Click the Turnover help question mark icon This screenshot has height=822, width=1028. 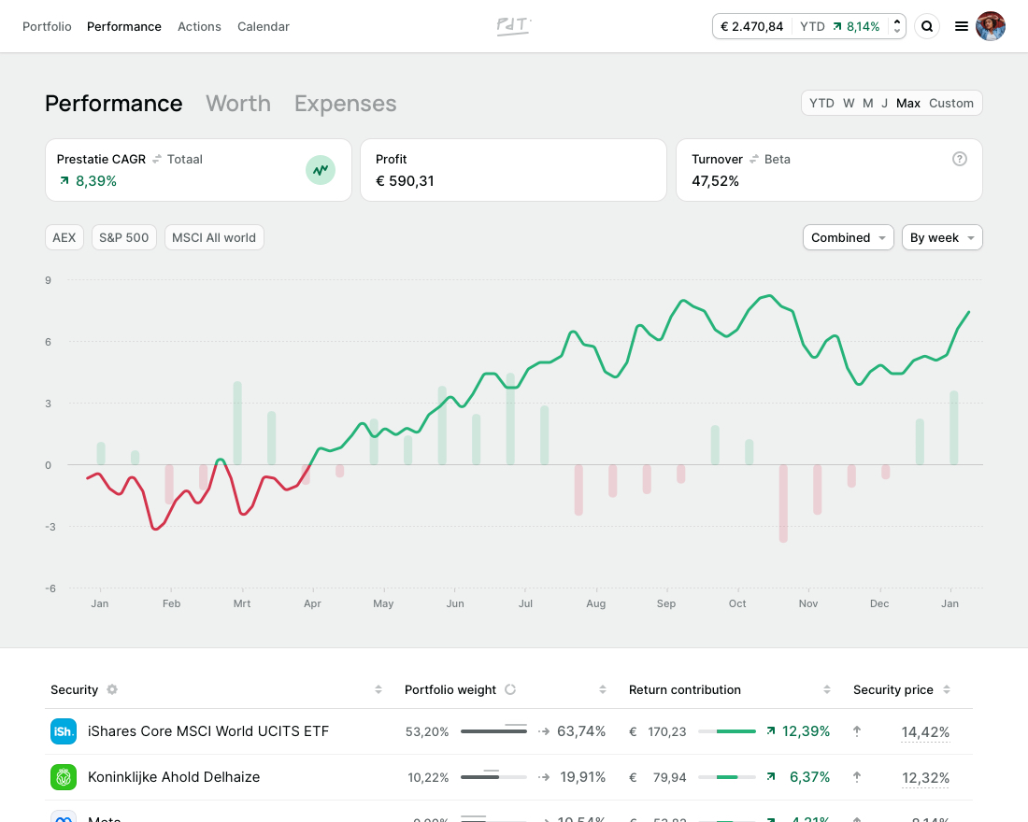pos(959,159)
